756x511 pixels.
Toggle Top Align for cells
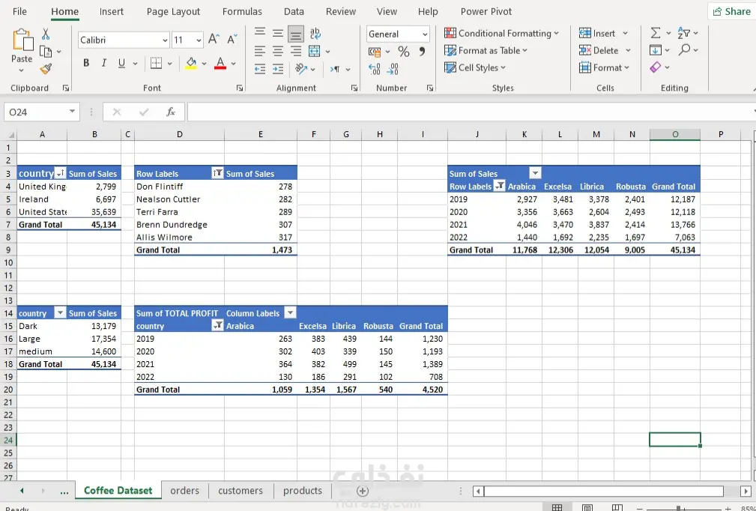click(x=260, y=33)
